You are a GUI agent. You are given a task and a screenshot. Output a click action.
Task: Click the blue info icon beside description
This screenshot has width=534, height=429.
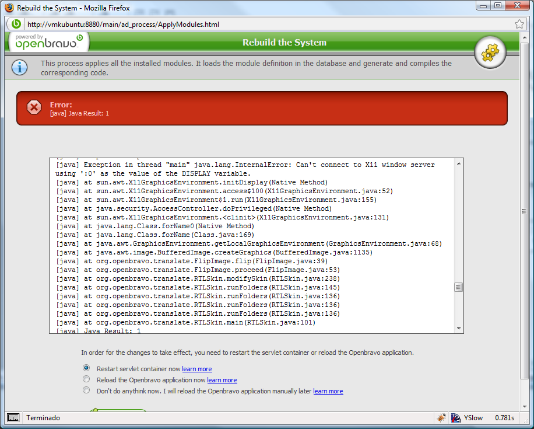tap(20, 68)
